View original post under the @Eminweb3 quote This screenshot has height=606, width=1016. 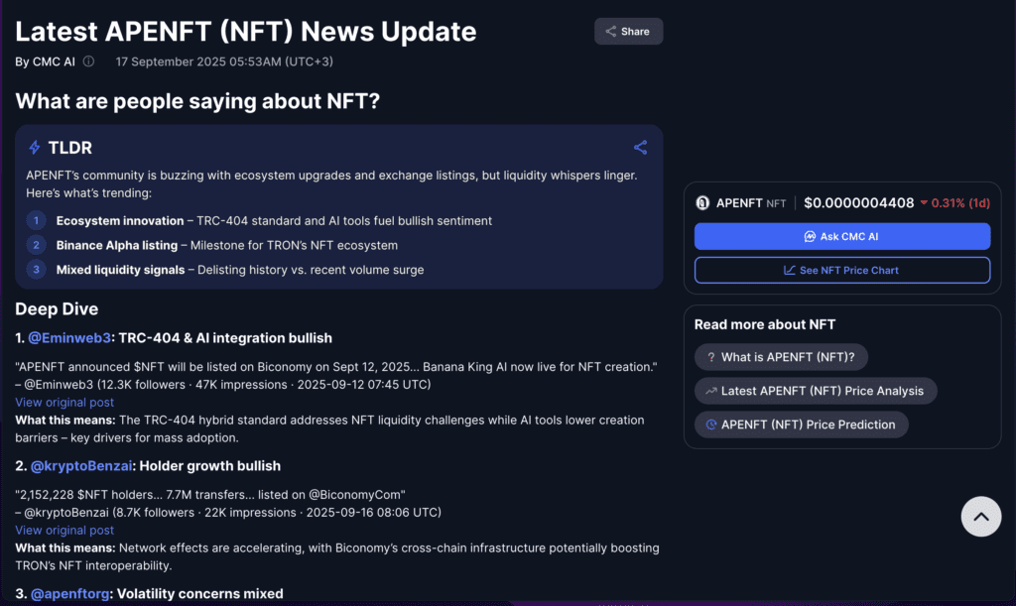(64, 402)
